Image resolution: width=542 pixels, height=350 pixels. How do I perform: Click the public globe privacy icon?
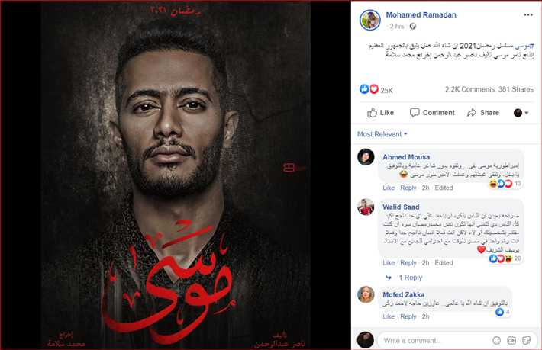coord(413,26)
